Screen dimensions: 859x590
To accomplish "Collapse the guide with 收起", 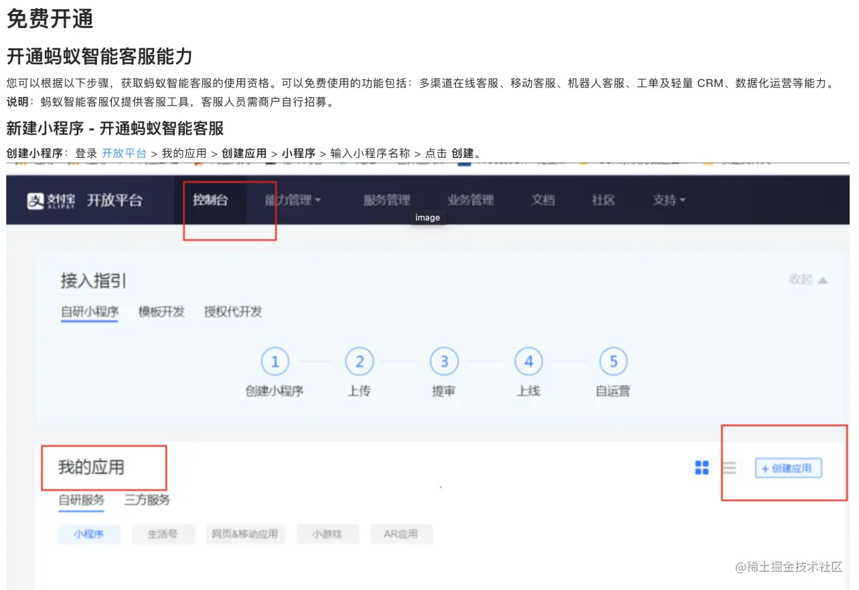I will pyautogui.click(x=808, y=280).
